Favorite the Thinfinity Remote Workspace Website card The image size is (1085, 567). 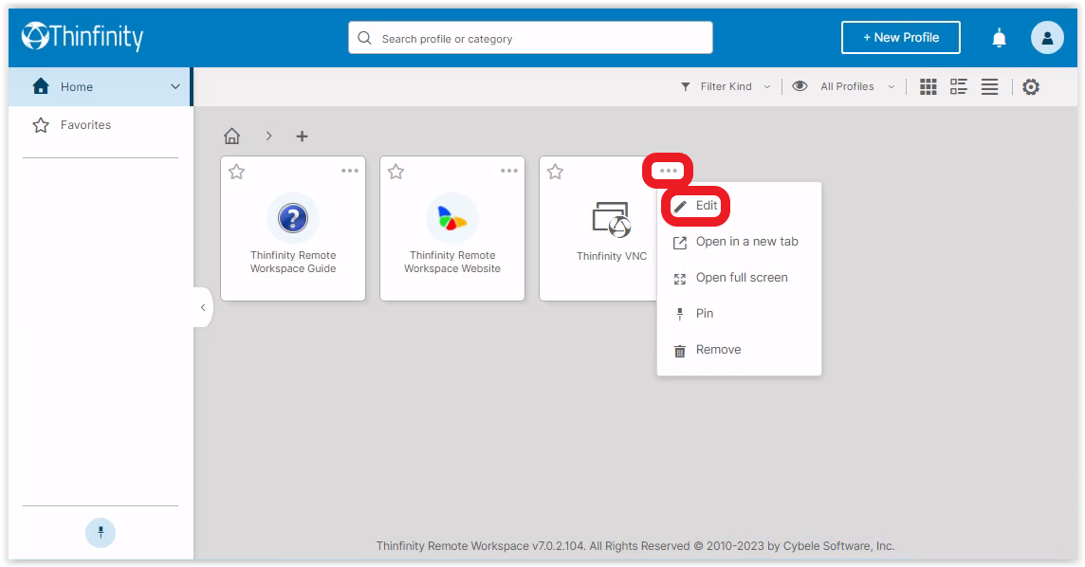click(395, 172)
